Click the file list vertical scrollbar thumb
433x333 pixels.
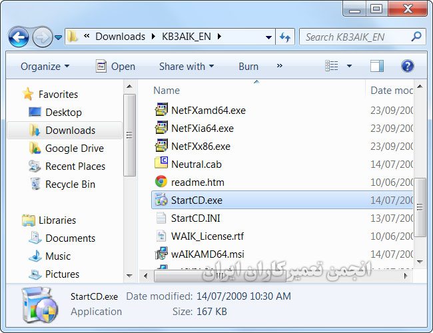(x=420, y=207)
